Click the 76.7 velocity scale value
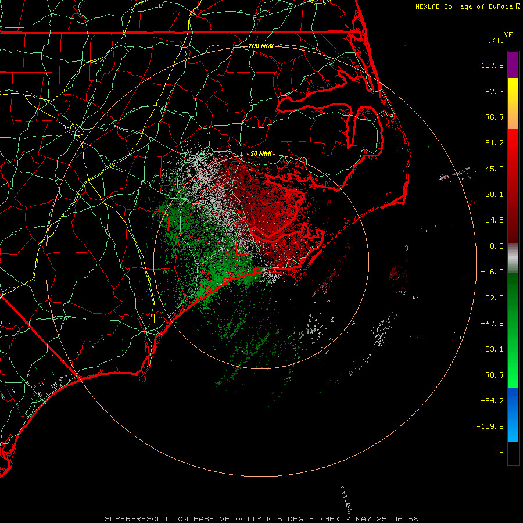Image resolution: width=523 pixels, height=523 pixels. pyautogui.click(x=495, y=117)
